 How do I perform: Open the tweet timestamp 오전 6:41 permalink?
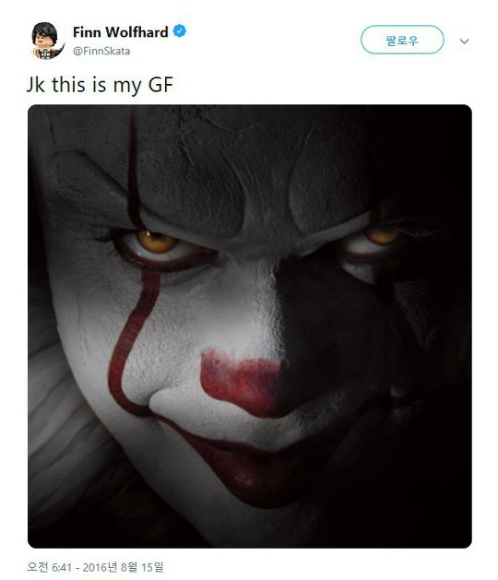(49, 567)
